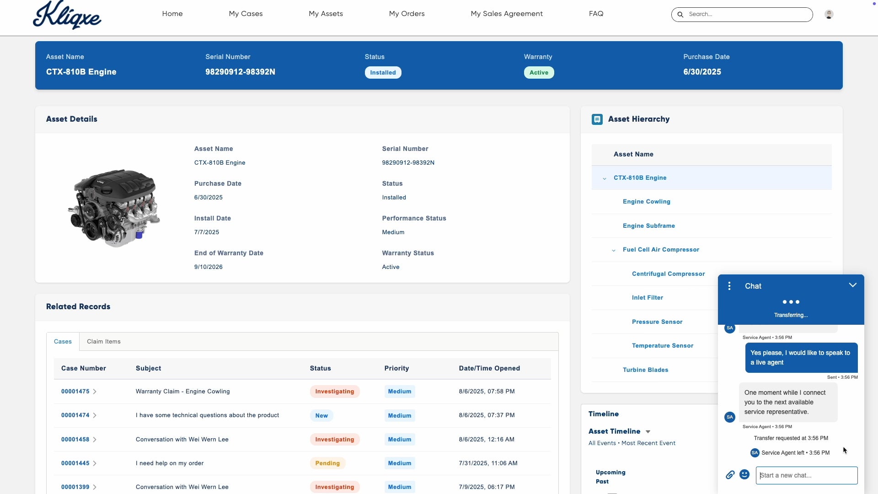Collapse the CTX-810B Engine tree node
Screen dimensions: 878x494
pos(605,178)
